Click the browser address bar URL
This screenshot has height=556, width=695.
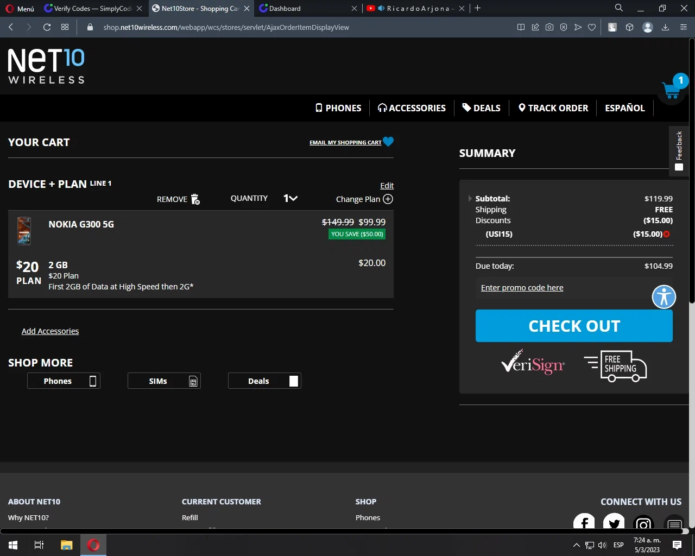click(x=226, y=27)
